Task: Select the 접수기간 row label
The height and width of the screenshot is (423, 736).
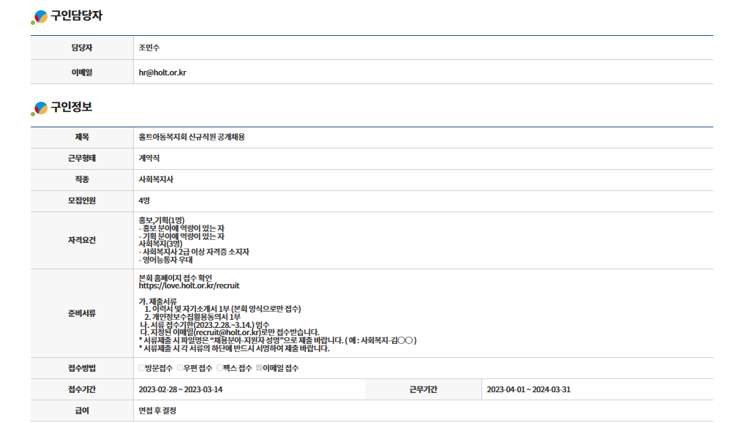Action: coord(82,389)
